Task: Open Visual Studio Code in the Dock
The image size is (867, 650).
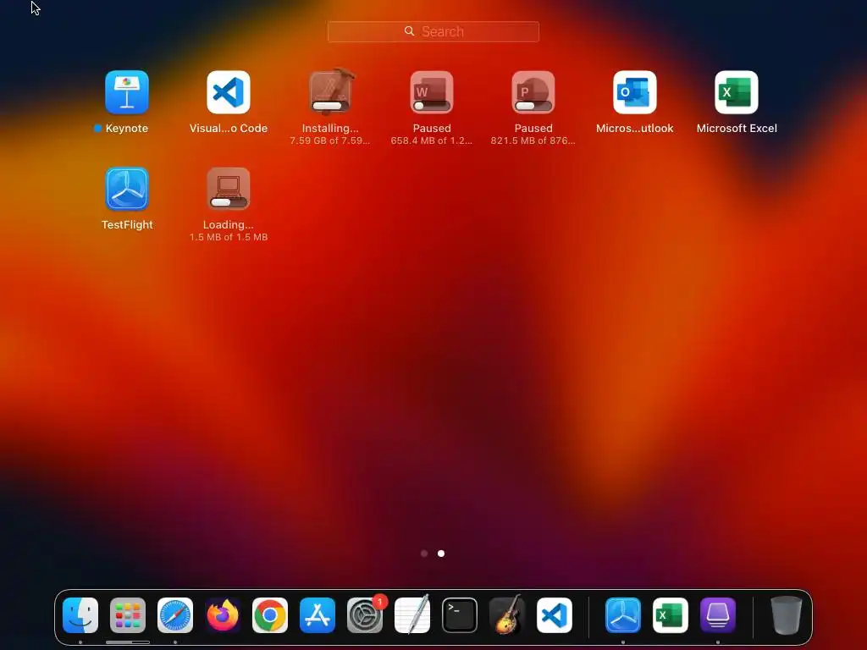Action: [555, 615]
